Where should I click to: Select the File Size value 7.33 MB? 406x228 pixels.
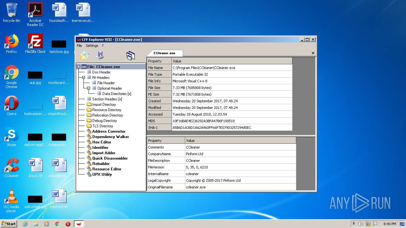232,88
